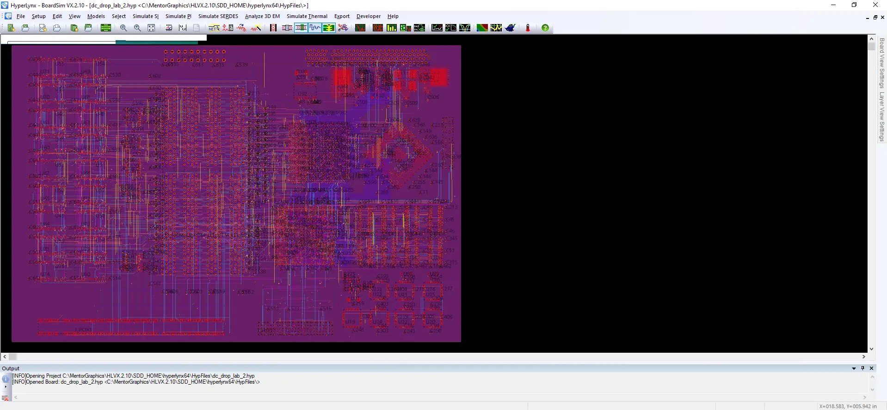Click the zoom in magnifier icon
Viewport: 887px width, 410px height.
click(123, 28)
